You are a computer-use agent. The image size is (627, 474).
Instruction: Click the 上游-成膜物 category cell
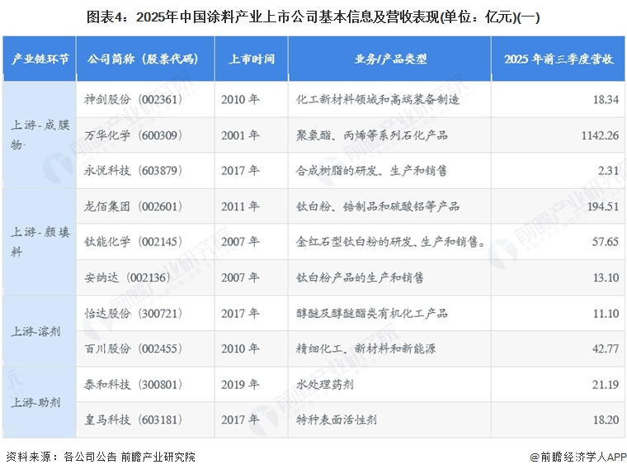[x=40, y=135]
